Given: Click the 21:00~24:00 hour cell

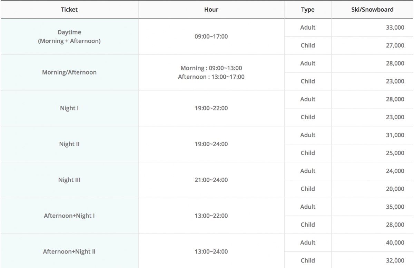Looking at the screenshot, I should click(211, 180).
